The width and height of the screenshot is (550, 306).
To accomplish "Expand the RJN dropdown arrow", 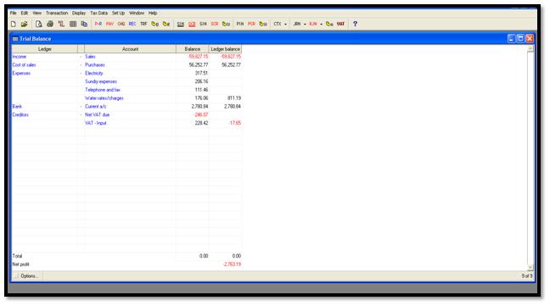I will [321, 24].
